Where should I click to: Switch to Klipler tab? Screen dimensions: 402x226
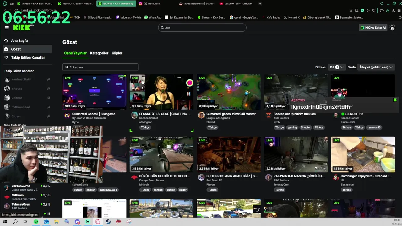click(x=117, y=53)
